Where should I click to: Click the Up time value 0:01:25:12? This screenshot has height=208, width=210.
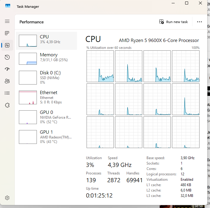coord(99,195)
